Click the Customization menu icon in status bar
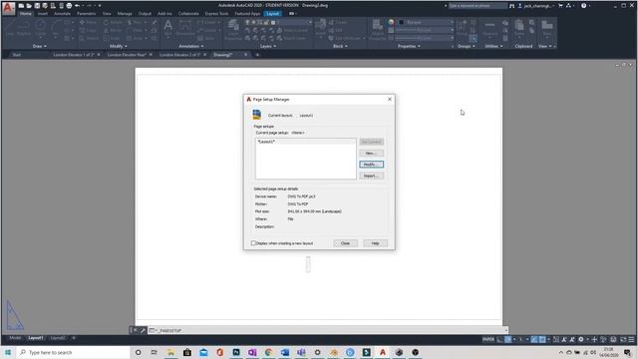This screenshot has width=638, height=359. point(631,339)
